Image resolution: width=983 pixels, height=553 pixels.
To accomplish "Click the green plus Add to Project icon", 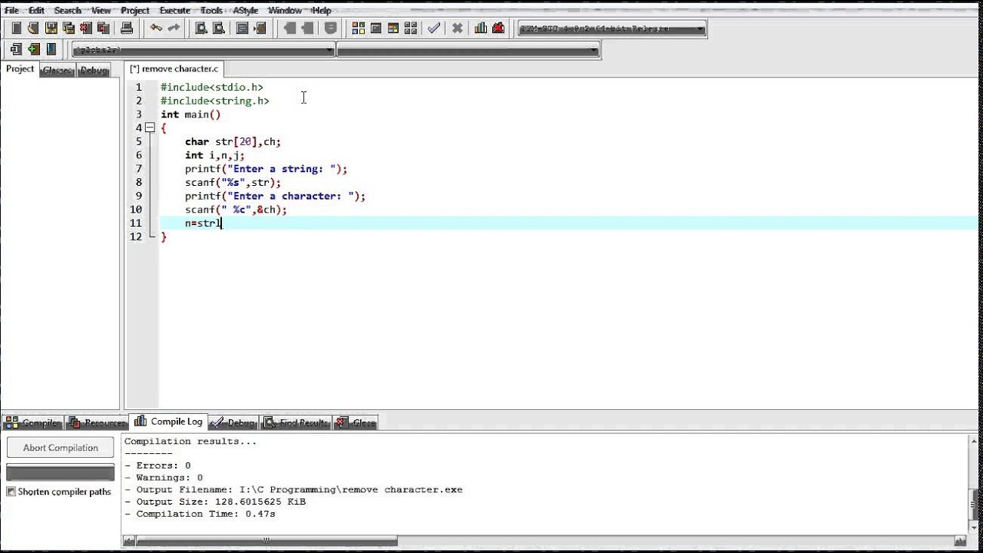I will (34, 50).
